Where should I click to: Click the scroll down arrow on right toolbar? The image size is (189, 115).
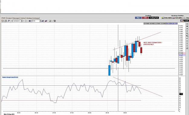pyautogui.click(x=187, y=29)
